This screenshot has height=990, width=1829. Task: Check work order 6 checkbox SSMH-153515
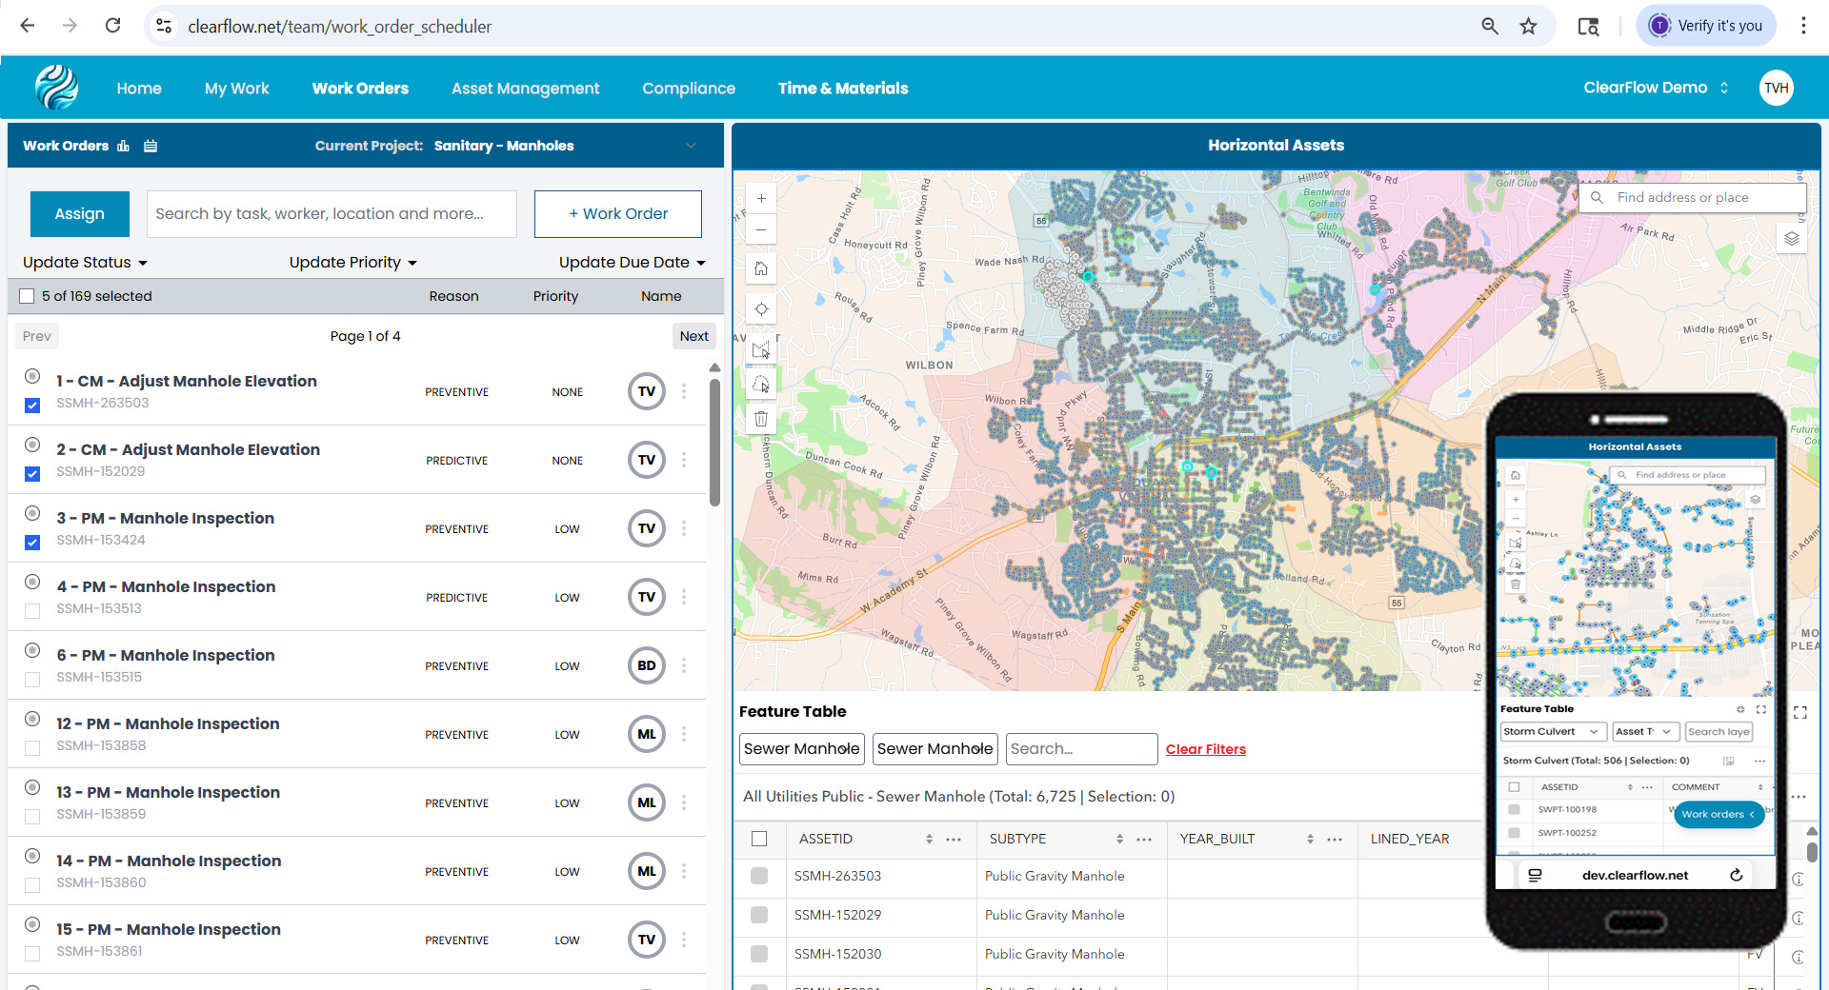coord(32,680)
